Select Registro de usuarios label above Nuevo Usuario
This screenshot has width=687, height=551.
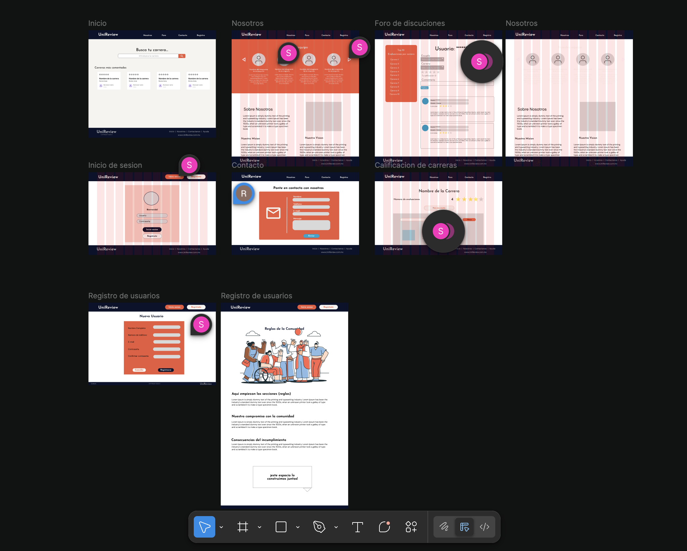tap(124, 296)
